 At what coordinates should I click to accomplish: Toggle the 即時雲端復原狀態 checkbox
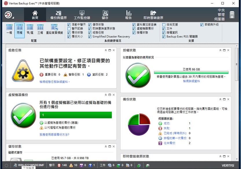pos(90,29)
